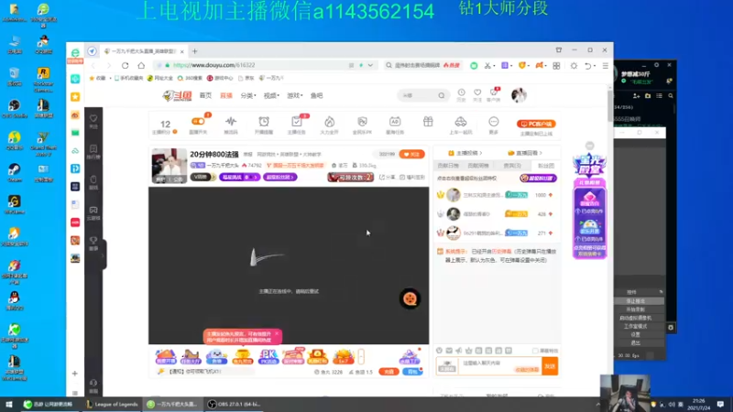Click the blue 背包 backpack button
Image resolution: width=733 pixels, height=412 pixels.
click(412, 372)
